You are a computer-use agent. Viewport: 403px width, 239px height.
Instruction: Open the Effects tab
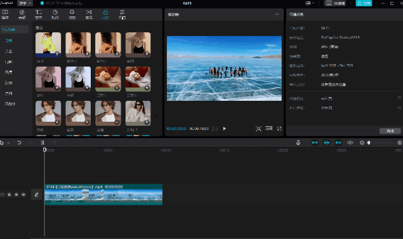(x=72, y=15)
